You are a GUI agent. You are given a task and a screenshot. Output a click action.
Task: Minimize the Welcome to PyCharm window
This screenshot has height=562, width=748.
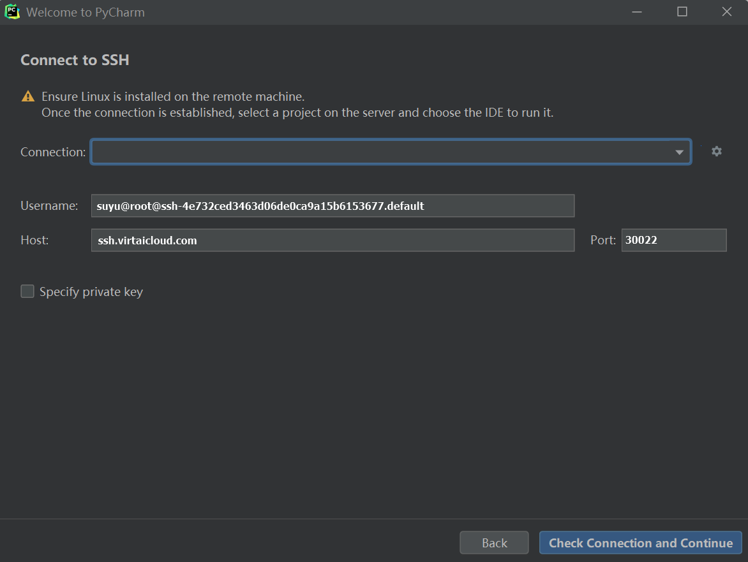point(636,12)
